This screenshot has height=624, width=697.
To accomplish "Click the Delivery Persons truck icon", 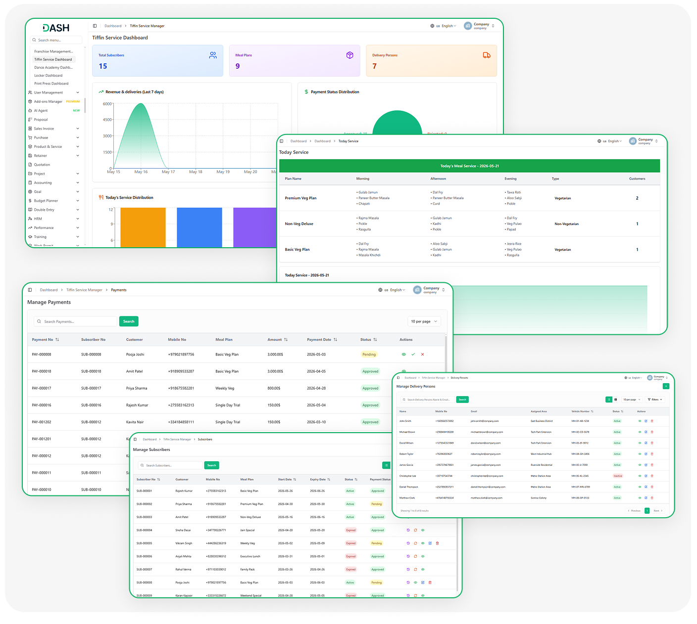I will [x=487, y=55].
